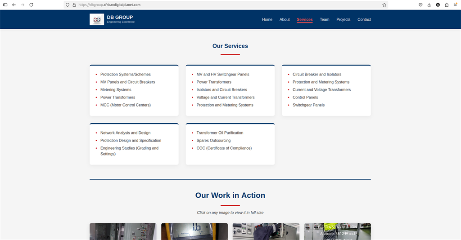The width and height of the screenshot is (461, 240).
Task: View the technician working on panel photo
Action: coord(266,231)
